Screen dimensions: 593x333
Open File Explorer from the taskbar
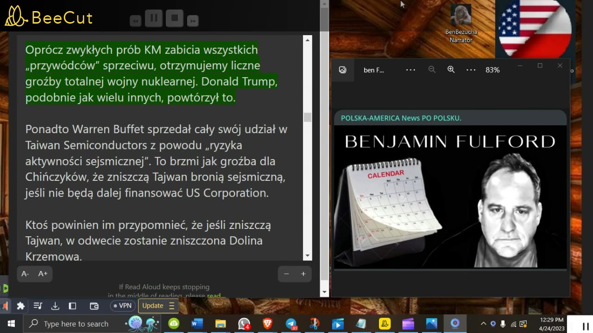pyautogui.click(x=221, y=324)
